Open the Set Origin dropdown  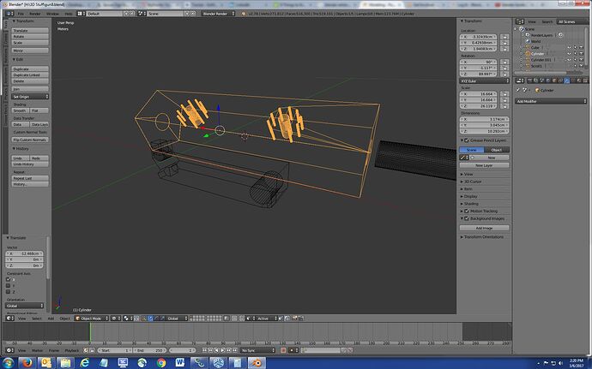point(30,97)
